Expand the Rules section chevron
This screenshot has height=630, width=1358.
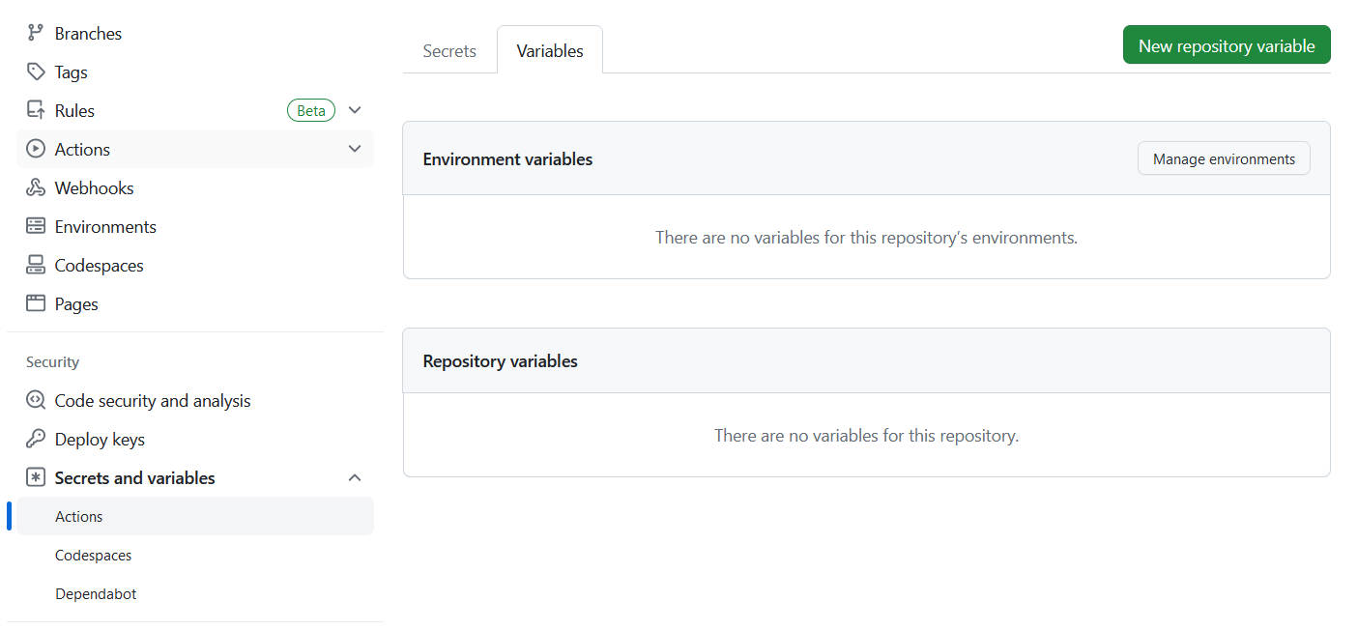[355, 110]
